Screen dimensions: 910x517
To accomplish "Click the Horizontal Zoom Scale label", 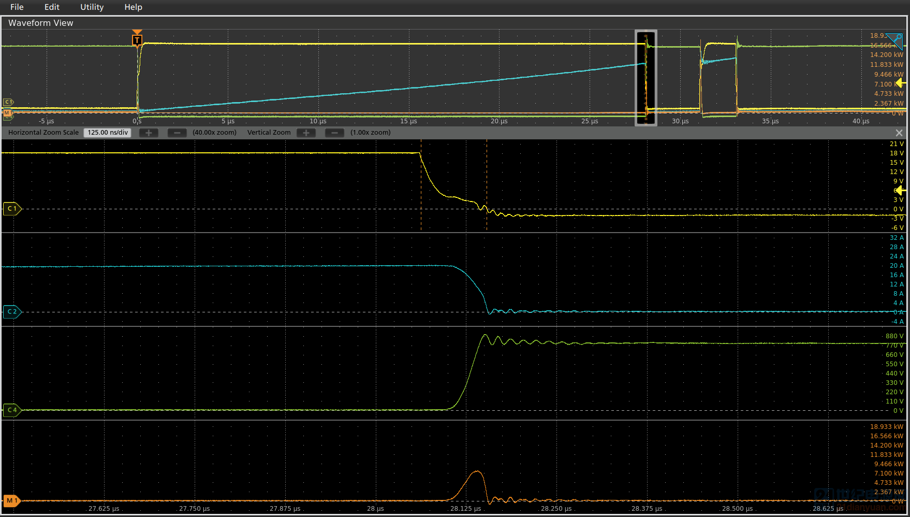I will [43, 133].
